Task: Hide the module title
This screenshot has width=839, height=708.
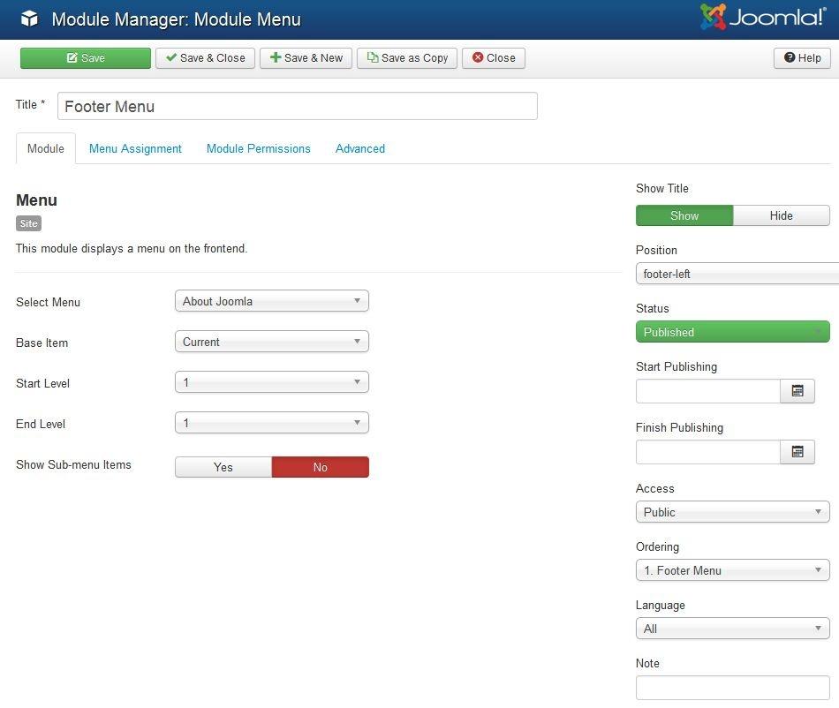Action: [x=781, y=215]
